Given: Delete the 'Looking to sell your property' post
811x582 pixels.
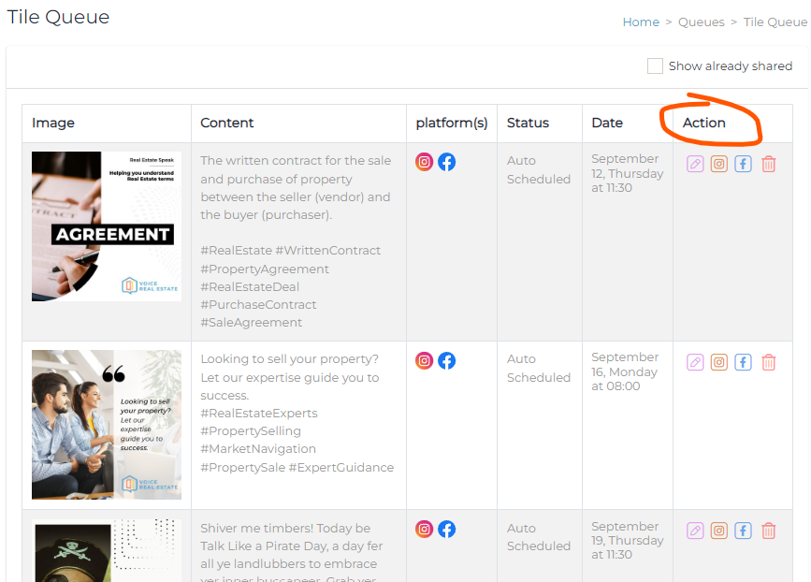Looking at the screenshot, I should 769,362.
